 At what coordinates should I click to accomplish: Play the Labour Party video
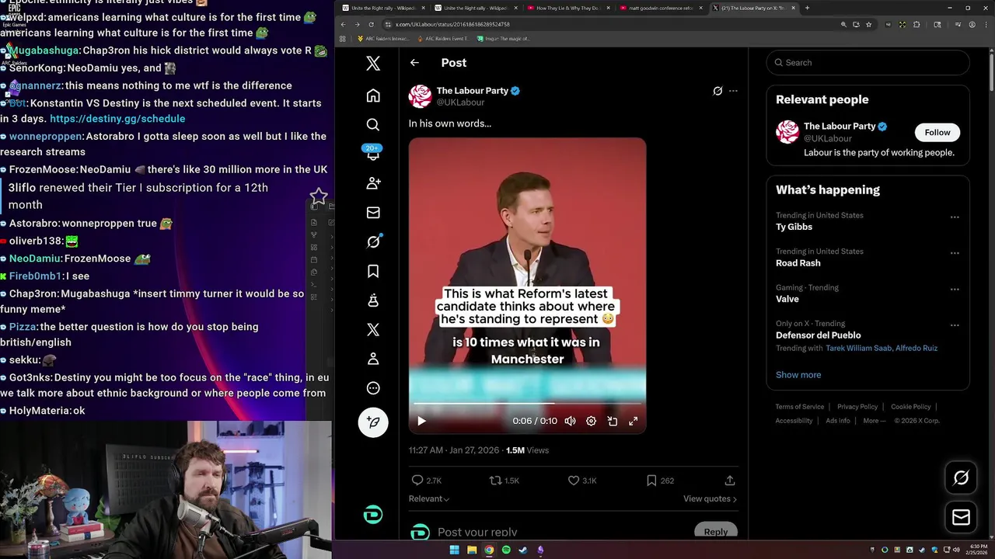click(421, 421)
